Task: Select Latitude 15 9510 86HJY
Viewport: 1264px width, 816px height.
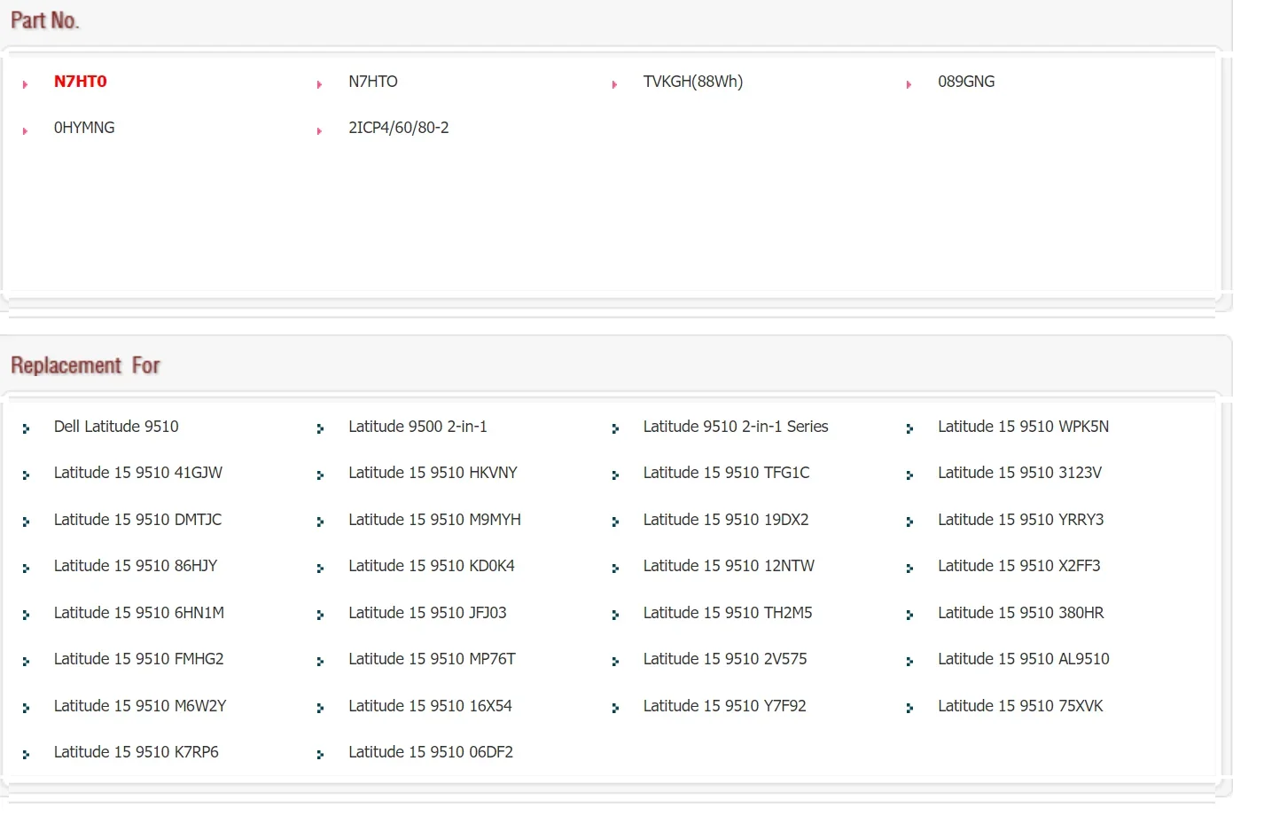Action: (136, 566)
